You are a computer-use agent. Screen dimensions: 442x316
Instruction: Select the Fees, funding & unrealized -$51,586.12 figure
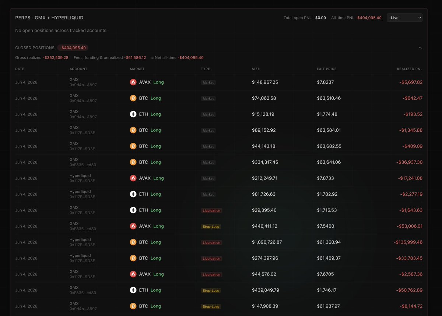click(135, 58)
